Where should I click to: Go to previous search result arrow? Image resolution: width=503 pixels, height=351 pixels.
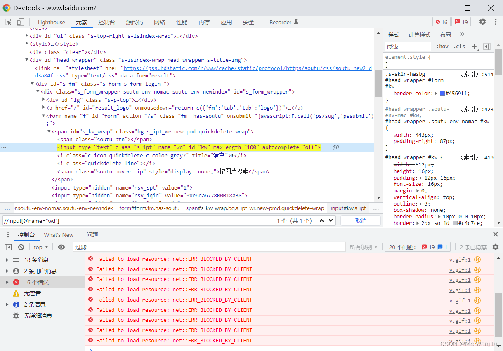(x=322, y=221)
